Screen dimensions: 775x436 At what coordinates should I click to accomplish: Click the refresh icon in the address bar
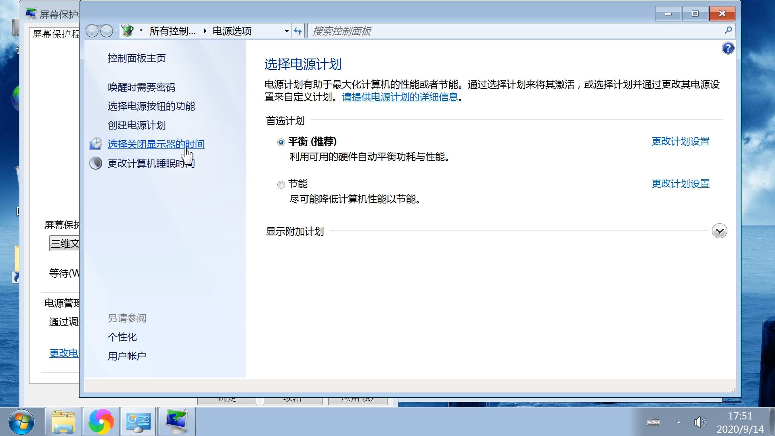[298, 31]
